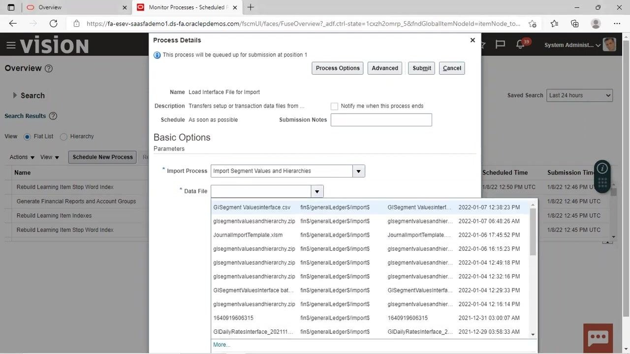630x354 pixels.
Task: Select the Flat List radio button
Action: click(27, 137)
